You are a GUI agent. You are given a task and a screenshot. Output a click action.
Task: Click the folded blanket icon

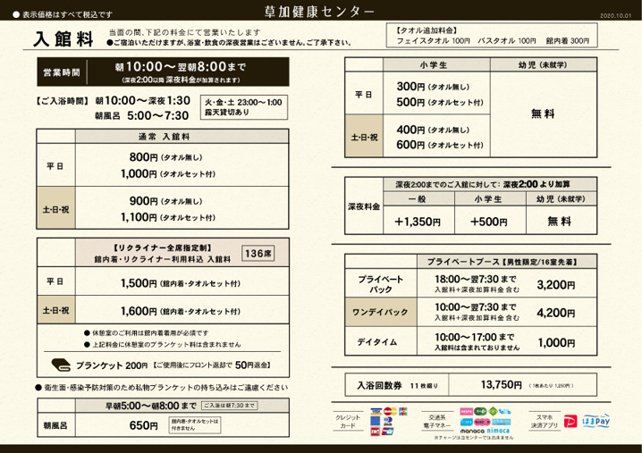(x=62, y=365)
